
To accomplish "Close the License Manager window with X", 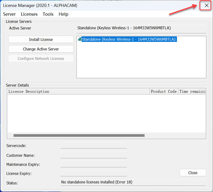I will (206, 5).
